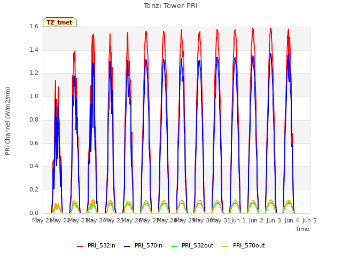
Task: Click the y-axis tick value 1.2
Action: point(34,73)
